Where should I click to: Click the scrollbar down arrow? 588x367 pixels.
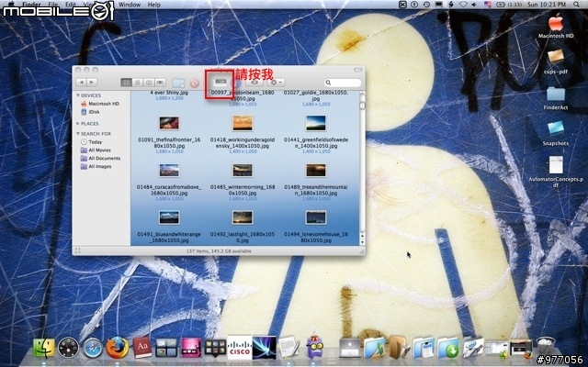point(362,242)
